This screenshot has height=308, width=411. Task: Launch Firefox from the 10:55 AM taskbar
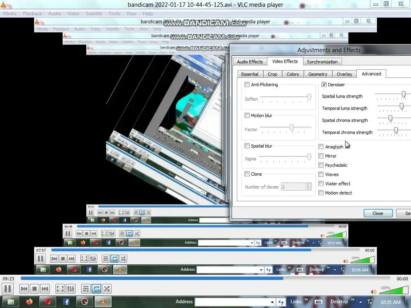point(29,302)
